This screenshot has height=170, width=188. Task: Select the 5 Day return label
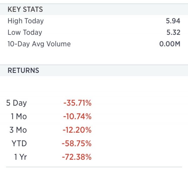pos(17,103)
